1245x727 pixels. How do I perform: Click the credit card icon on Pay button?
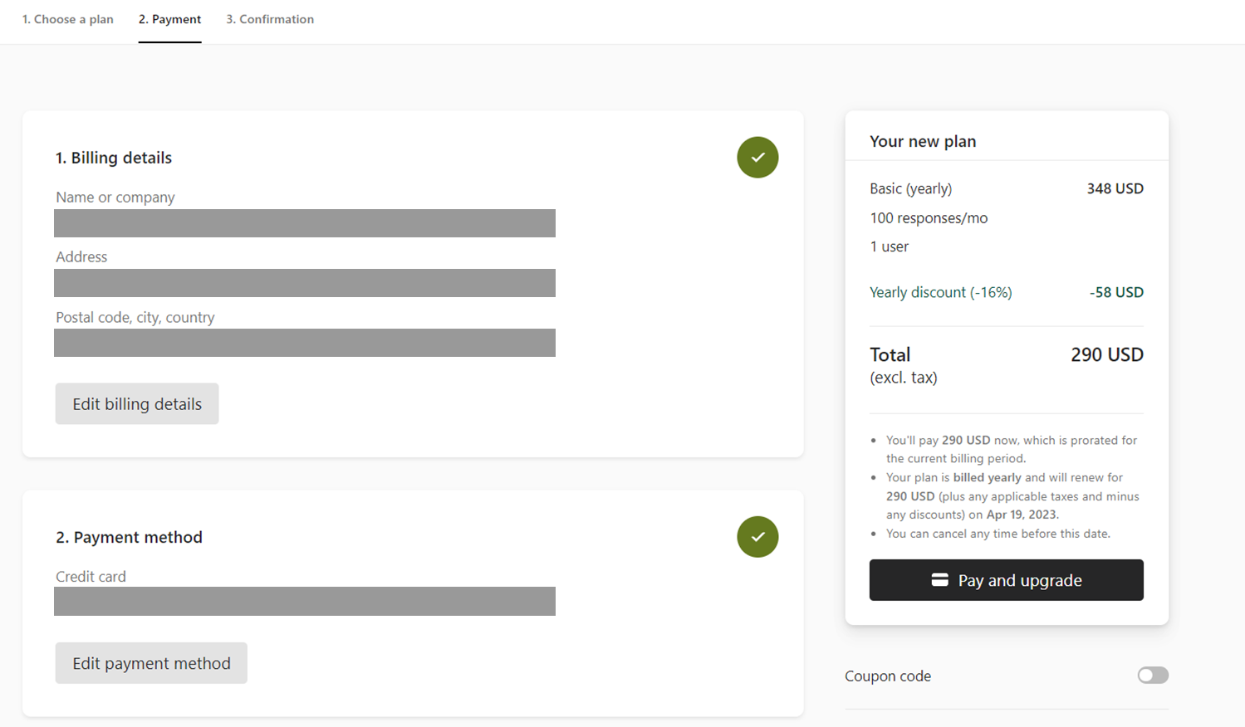(939, 580)
